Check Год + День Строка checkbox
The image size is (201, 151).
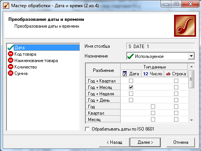[x=176, y=100]
